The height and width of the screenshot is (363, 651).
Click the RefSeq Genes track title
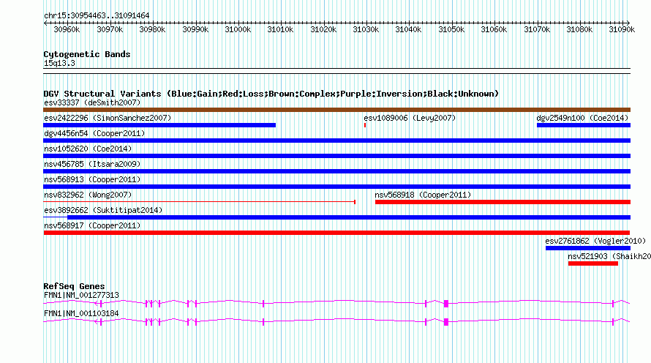click(x=74, y=286)
